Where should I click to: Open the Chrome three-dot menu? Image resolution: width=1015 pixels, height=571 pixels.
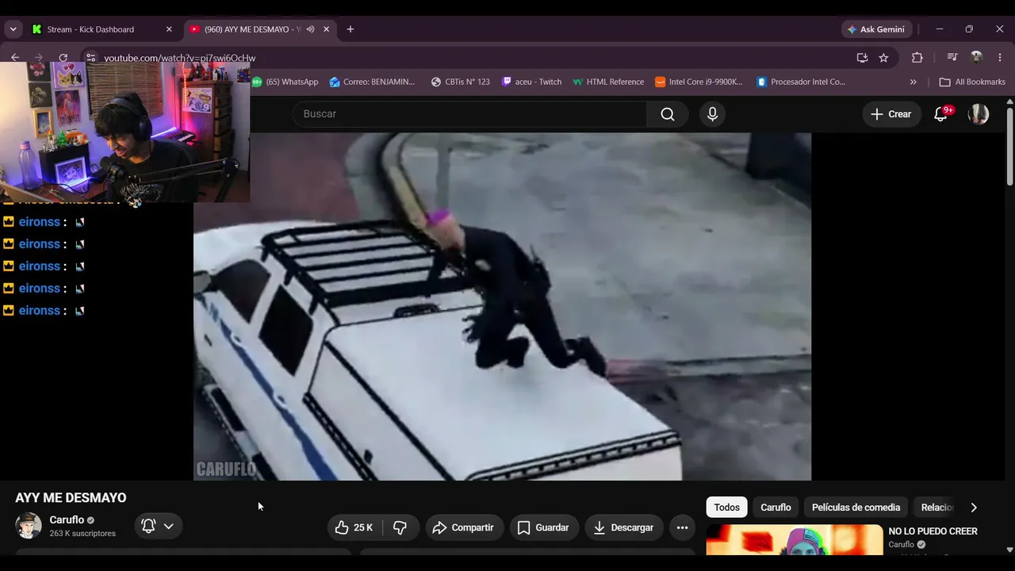[1000, 57]
